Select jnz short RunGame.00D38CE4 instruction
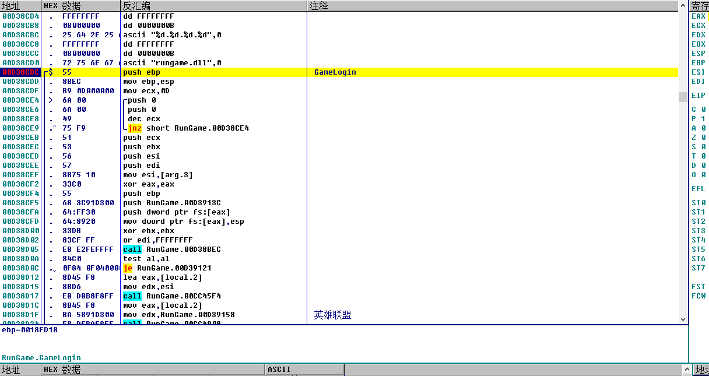 click(188, 128)
